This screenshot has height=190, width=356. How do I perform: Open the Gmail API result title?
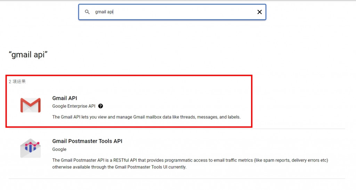tap(65, 98)
